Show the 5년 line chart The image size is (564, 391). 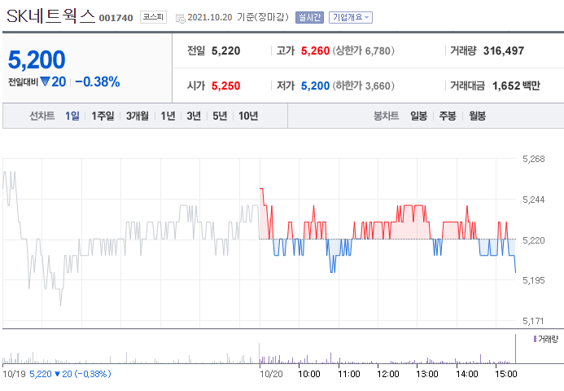click(x=220, y=116)
